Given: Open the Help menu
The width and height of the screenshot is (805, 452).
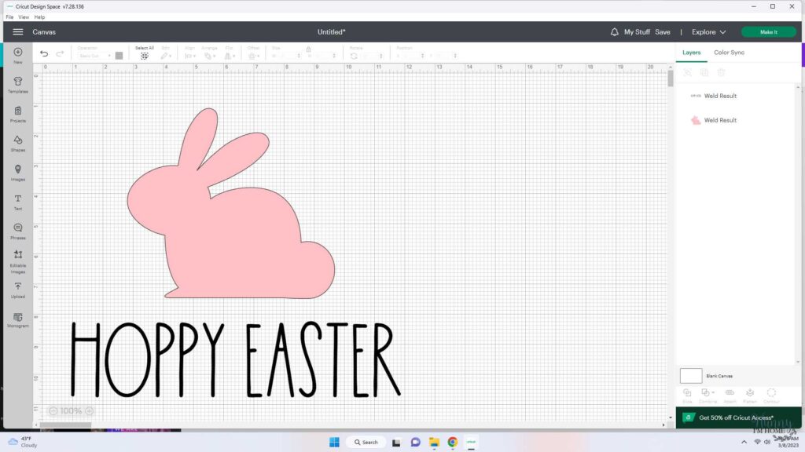Looking at the screenshot, I should 39,17.
